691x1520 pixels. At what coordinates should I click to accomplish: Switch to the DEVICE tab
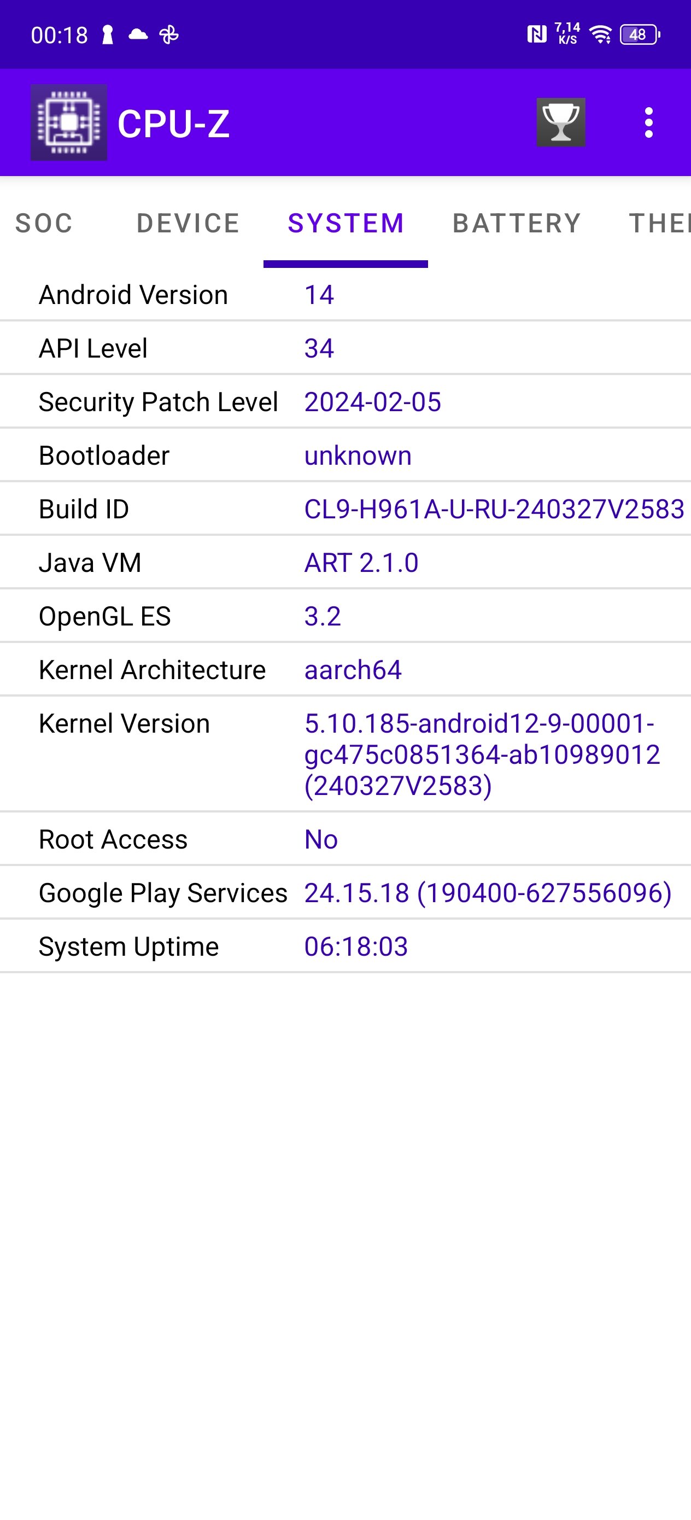click(x=188, y=224)
